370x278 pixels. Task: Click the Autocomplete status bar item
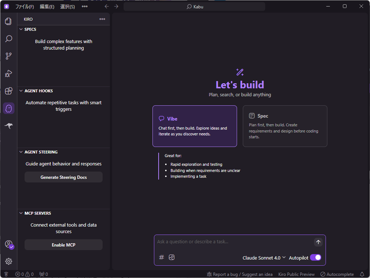coord(337,274)
